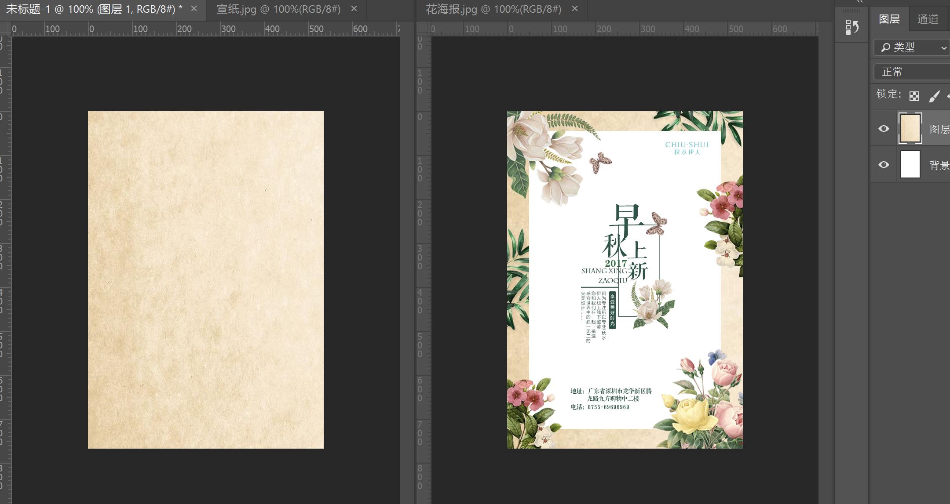Click lock transparent pixels checkerboard icon

coord(914,96)
